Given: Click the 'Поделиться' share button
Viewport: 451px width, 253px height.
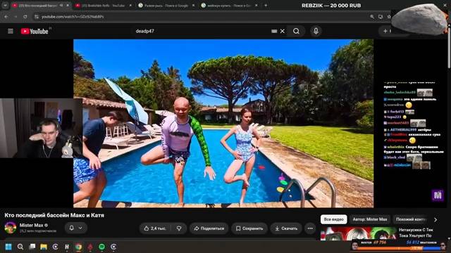Looking at the screenshot, I should (x=209, y=228).
